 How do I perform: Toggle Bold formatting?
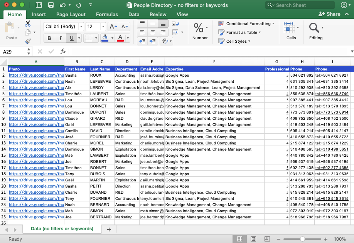click(x=49, y=38)
